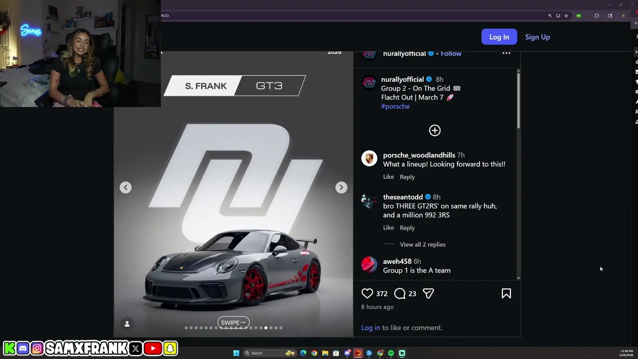This screenshot has height=359, width=638.
Task: Click the Sign Up link
Action: click(537, 37)
